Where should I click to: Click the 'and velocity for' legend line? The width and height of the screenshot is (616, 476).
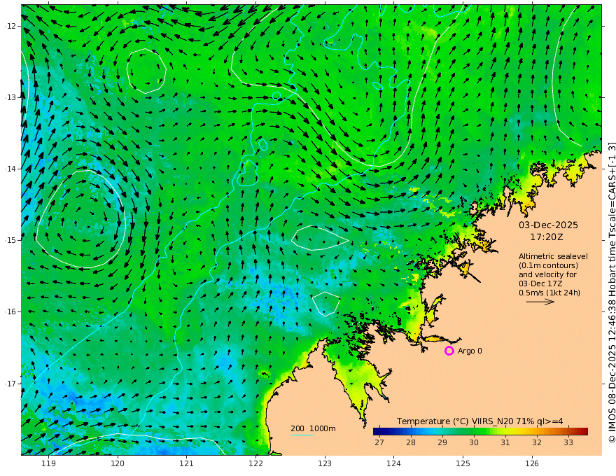(x=547, y=274)
